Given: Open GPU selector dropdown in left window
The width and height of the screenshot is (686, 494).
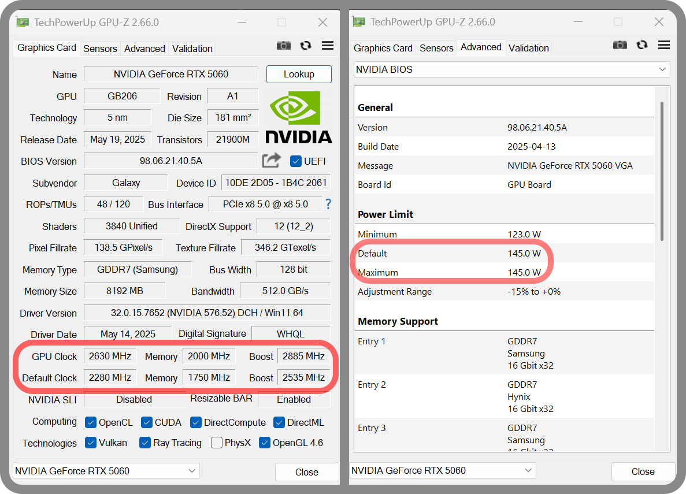Looking at the screenshot, I should coord(106,471).
